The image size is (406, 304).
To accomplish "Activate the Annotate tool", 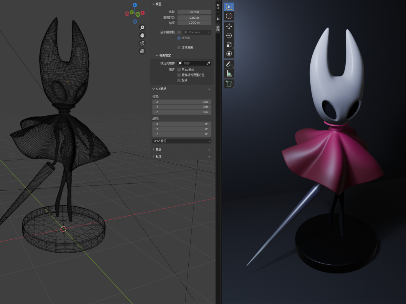I will (x=229, y=65).
